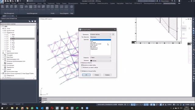This screenshot has width=195, height=110.
Task: Click the Отмена (Cancel) button
Action: click(x=97, y=75)
